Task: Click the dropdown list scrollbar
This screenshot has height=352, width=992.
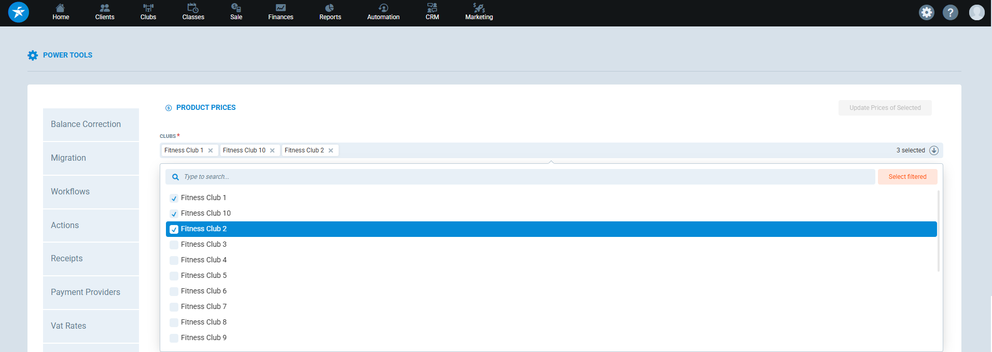Action: [x=938, y=231]
